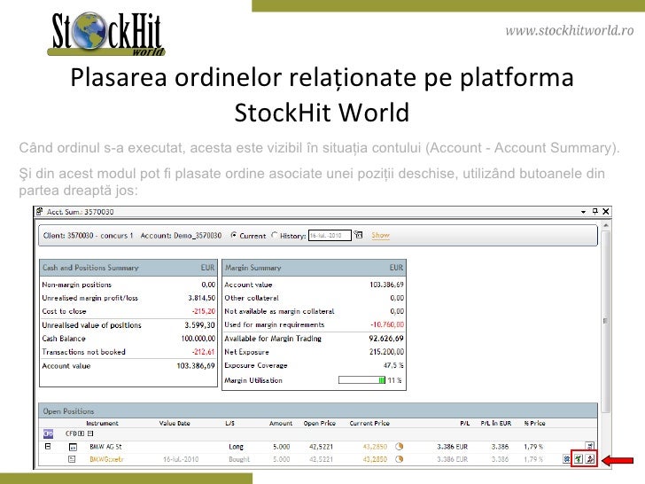Click the Transactions not booked value -212,61

[x=204, y=352]
